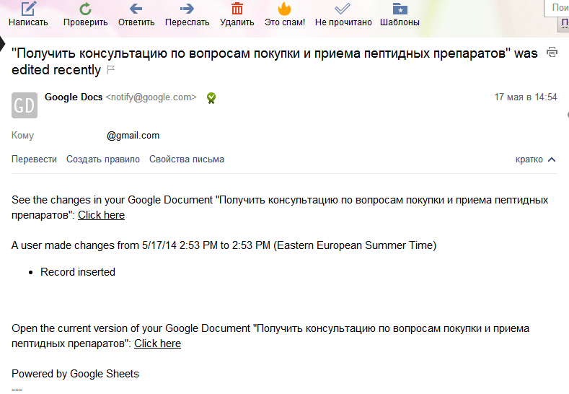The image size is (569, 394).
Task: Open Свойства письма link
Action: point(187,159)
